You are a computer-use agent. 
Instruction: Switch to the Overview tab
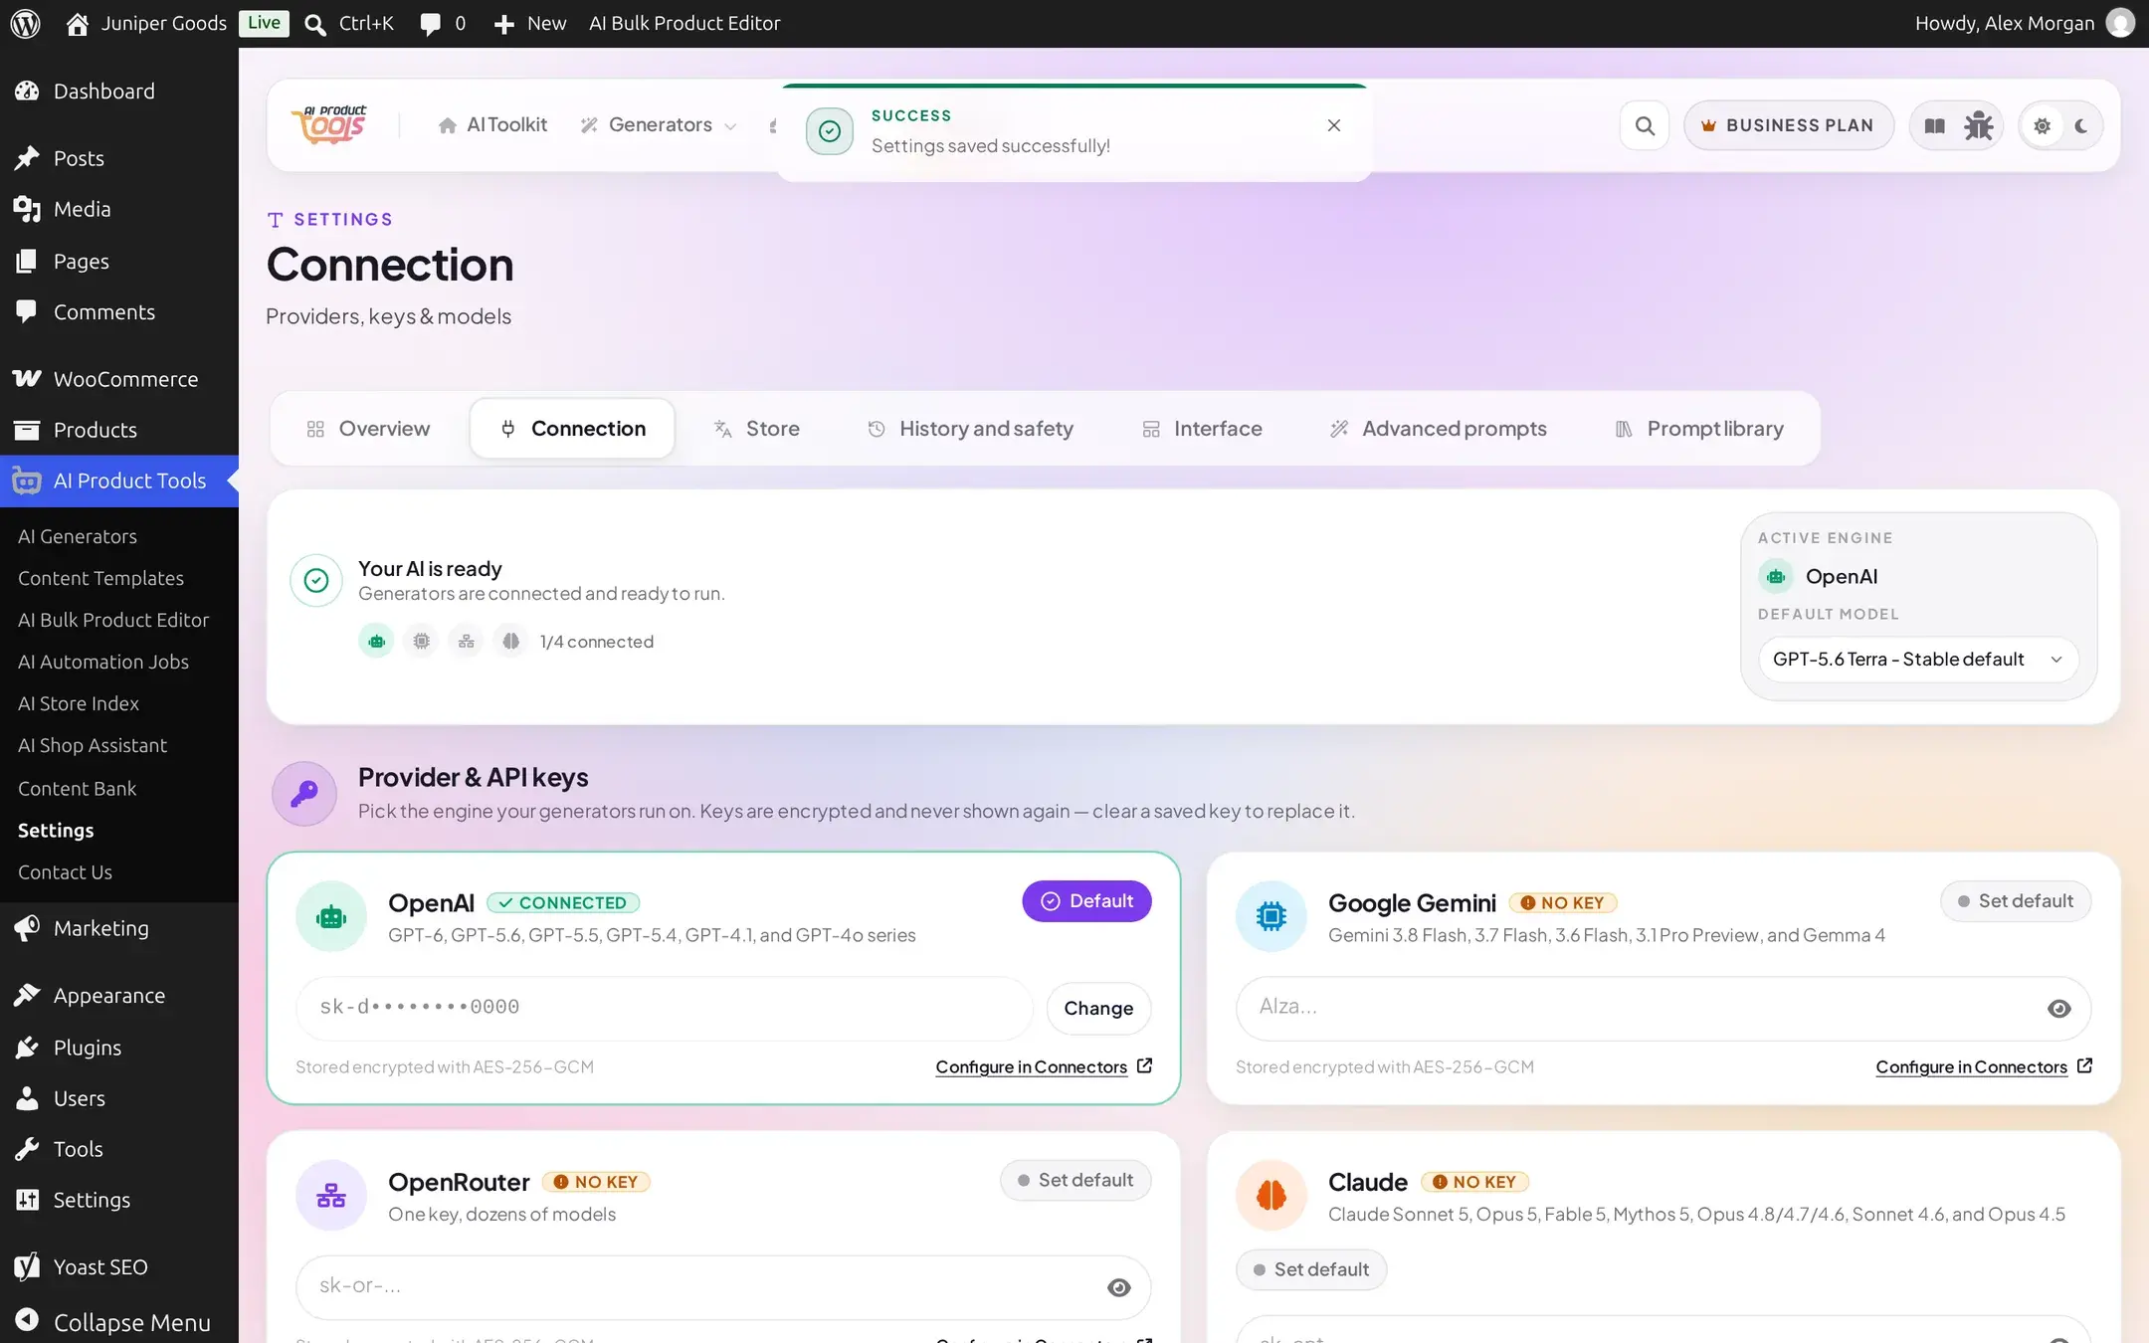[x=368, y=429]
